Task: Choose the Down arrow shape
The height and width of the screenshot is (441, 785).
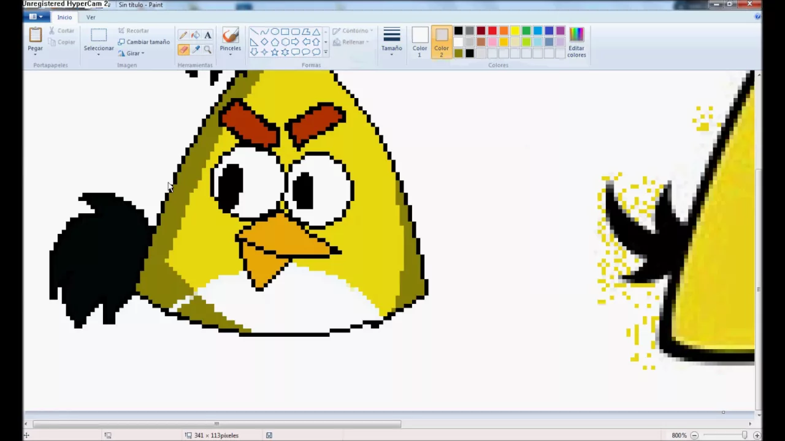Action: coord(254,52)
